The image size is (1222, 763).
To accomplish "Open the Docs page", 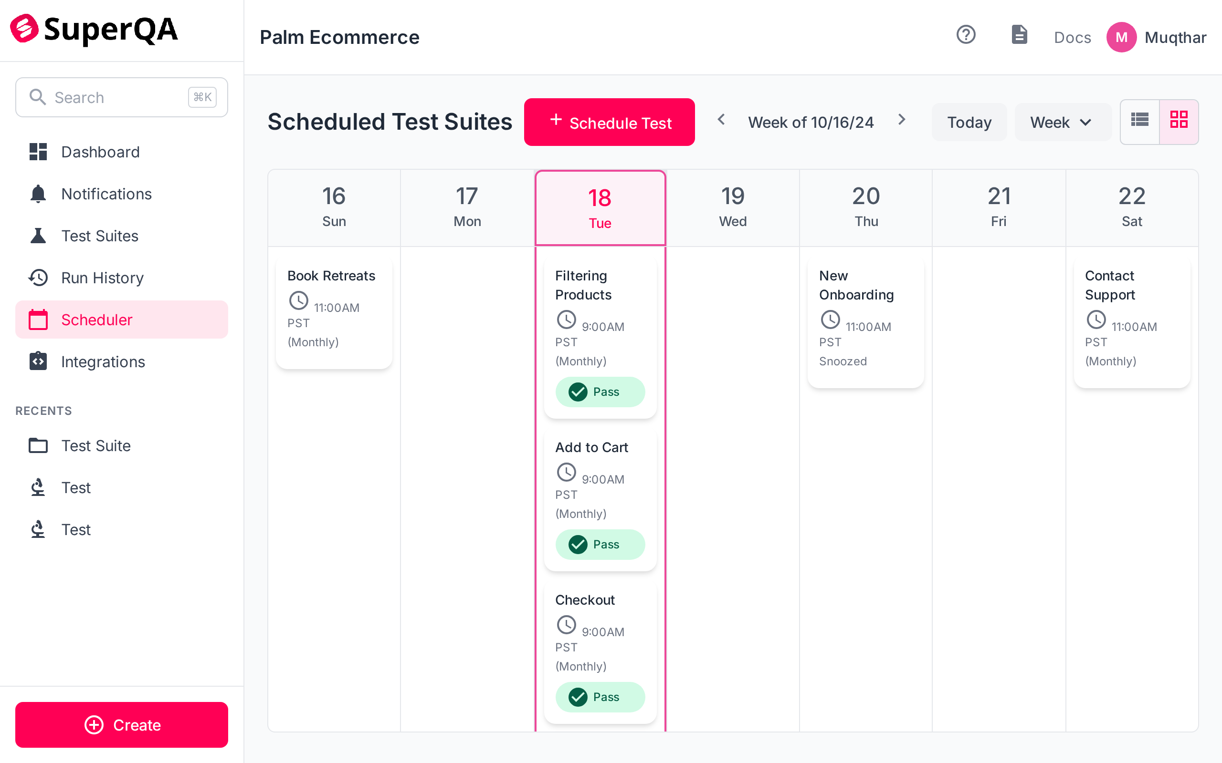I will (1072, 37).
